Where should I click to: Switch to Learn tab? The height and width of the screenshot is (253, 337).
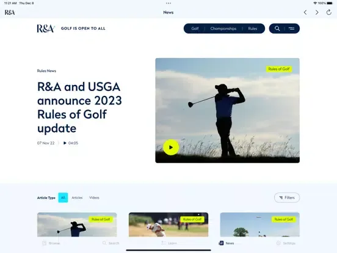(x=169, y=243)
